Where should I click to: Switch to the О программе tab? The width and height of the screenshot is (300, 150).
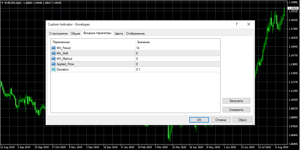tap(58, 34)
